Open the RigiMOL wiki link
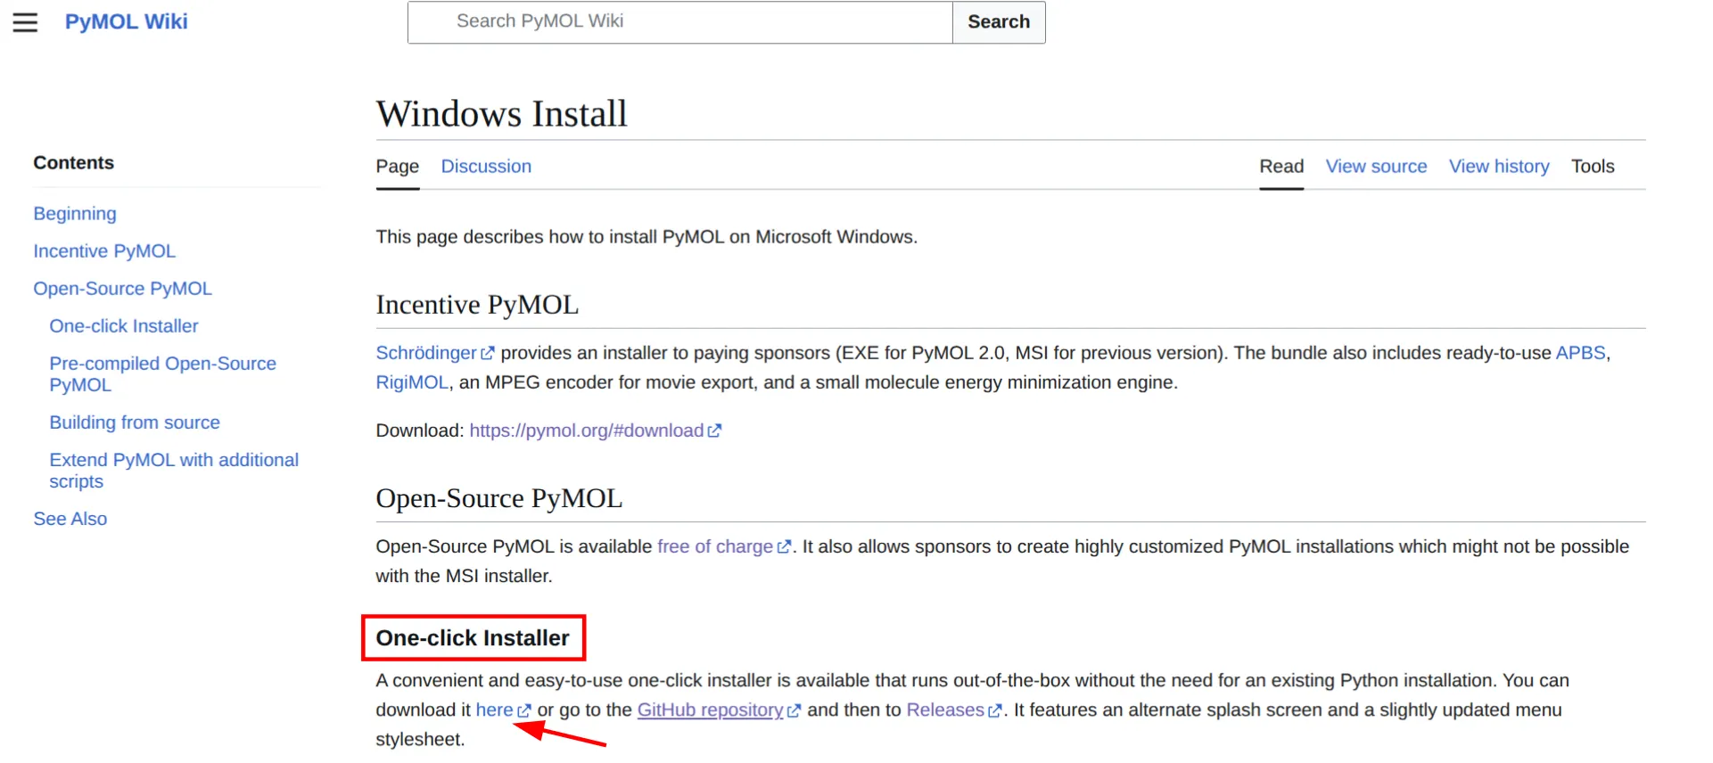 412,382
